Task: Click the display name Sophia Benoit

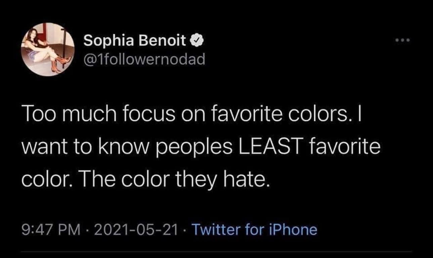Action: (134, 41)
